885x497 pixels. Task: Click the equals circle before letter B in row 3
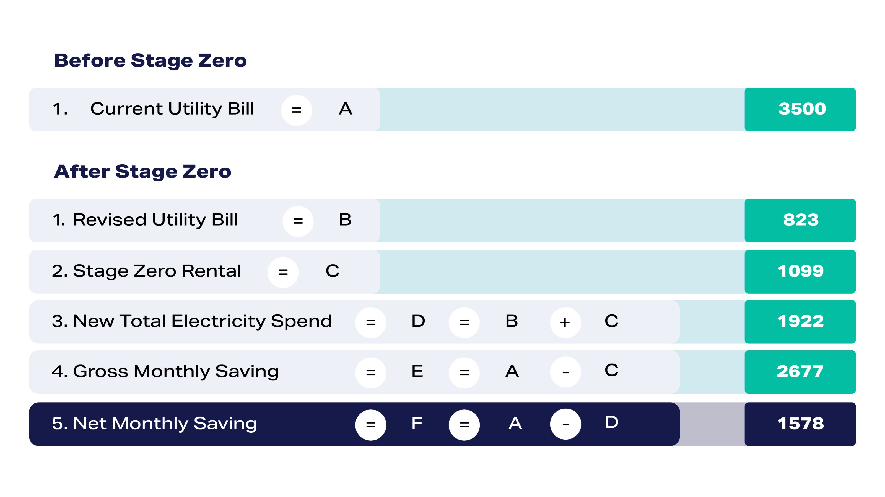(464, 322)
